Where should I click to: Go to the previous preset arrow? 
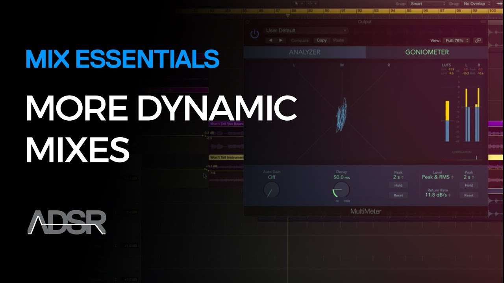tap(271, 40)
